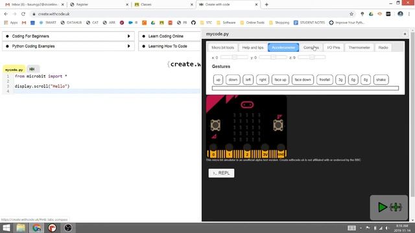Switch to the Register browser tab
This screenshot has width=415, height=233.
pos(99,5)
